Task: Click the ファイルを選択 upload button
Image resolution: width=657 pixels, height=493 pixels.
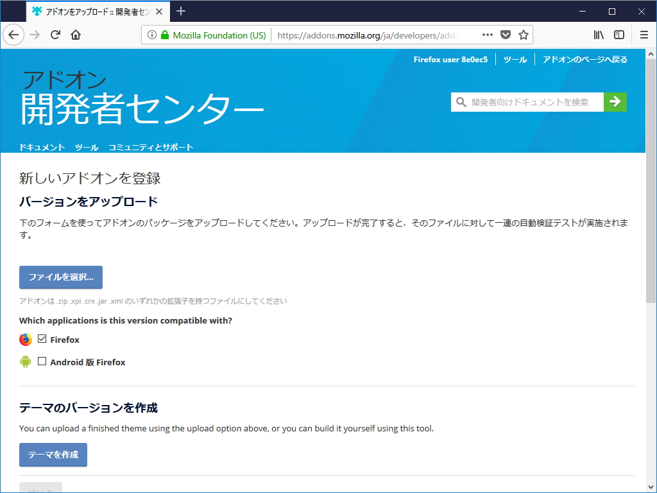Action: click(x=61, y=277)
